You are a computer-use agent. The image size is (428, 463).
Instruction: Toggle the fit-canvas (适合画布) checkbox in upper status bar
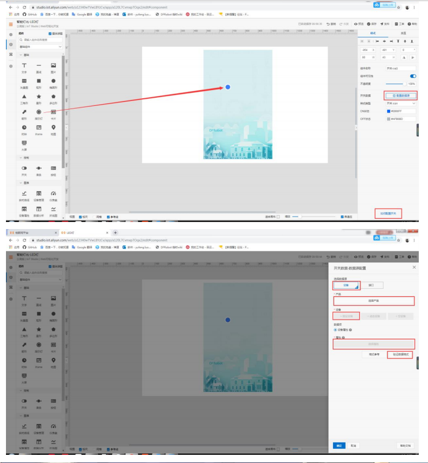[278, 217]
